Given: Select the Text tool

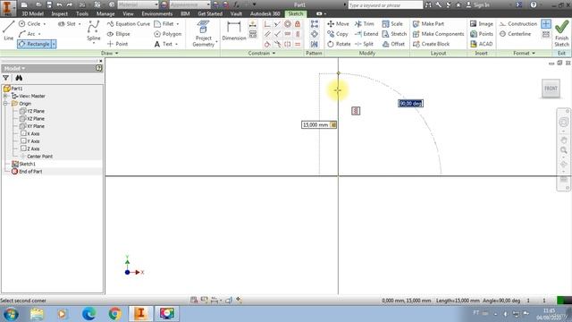Looking at the screenshot, I should 163,44.
